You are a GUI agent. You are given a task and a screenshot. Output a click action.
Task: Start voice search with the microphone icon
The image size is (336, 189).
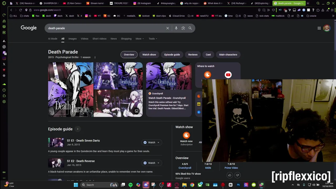pyautogui.click(x=176, y=28)
